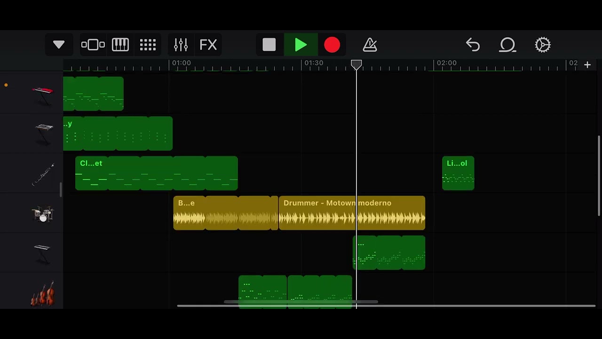Screen dimensions: 602x339
Task: Click the 02:00 mark on the ruler
Action: coord(446,63)
